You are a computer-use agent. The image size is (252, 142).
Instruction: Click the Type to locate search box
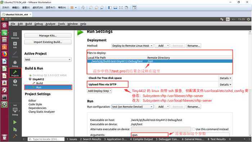[46, 139]
